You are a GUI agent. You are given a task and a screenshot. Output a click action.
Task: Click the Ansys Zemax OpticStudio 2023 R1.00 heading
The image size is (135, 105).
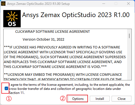click(x=76, y=15)
